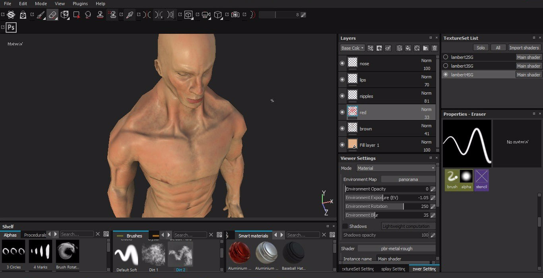
Task: Switch to the Procedurals shelf tab
Action: point(35,235)
